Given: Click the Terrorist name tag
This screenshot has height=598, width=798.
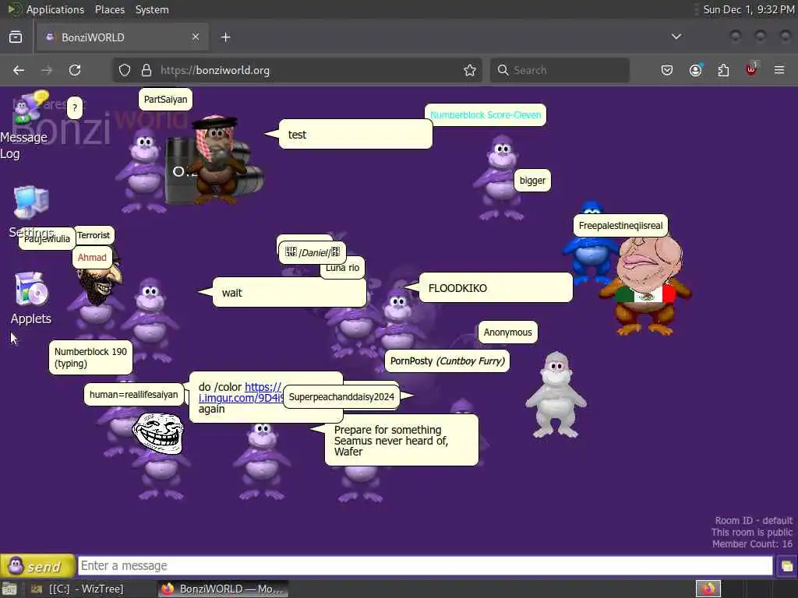Looking at the screenshot, I should point(94,235).
